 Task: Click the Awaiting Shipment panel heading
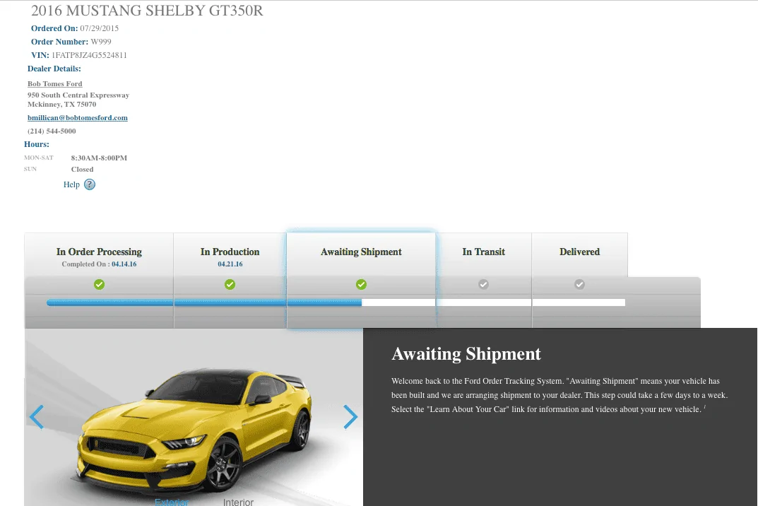click(x=466, y=354)
